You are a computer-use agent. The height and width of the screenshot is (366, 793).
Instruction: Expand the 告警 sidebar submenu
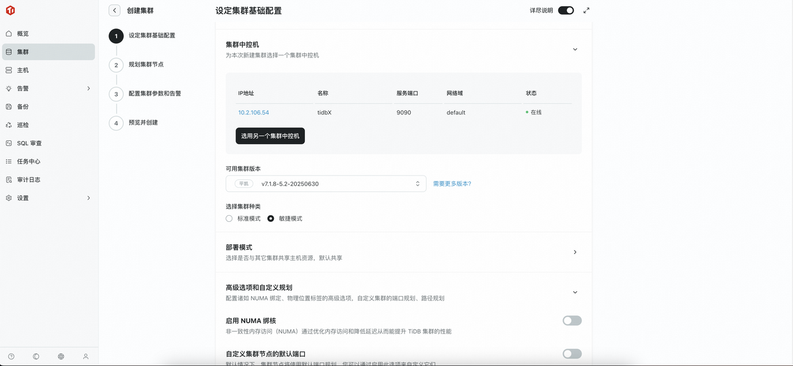[89, 88]
